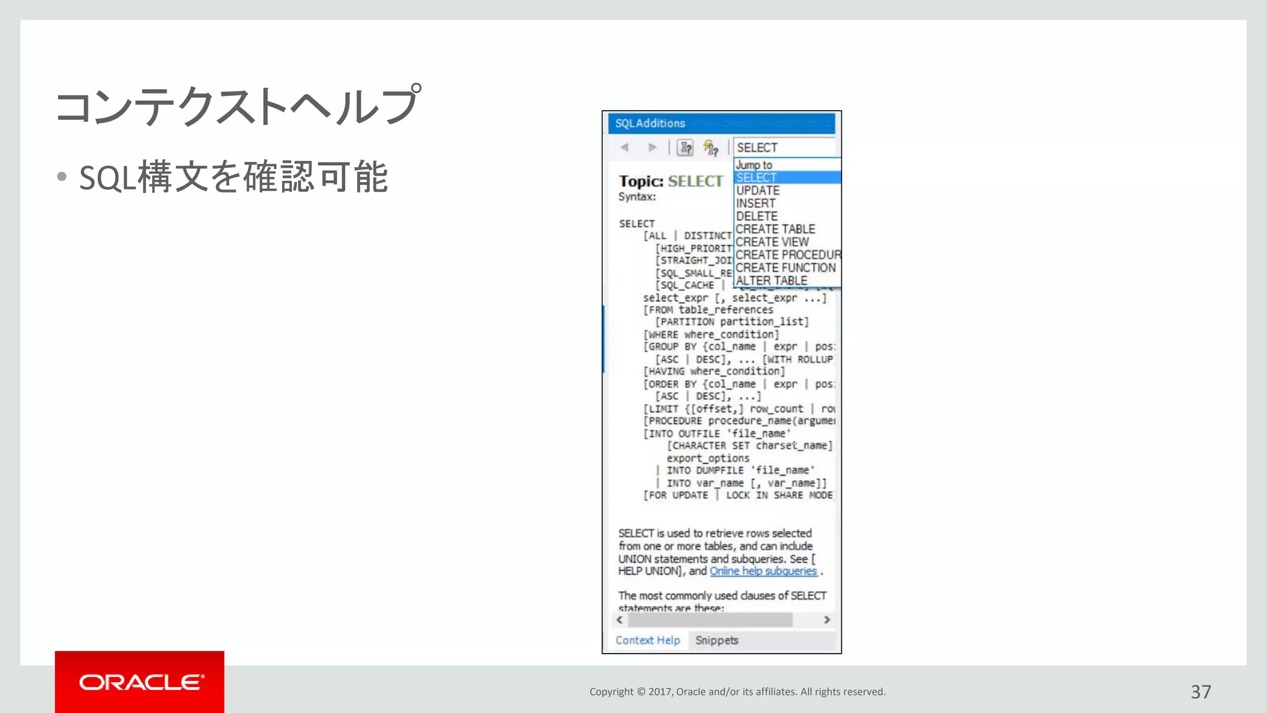Click the 'Syntax:' label

tap(637, 197)
